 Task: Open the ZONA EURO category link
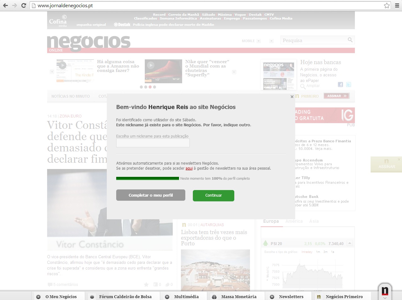[71, 116]
